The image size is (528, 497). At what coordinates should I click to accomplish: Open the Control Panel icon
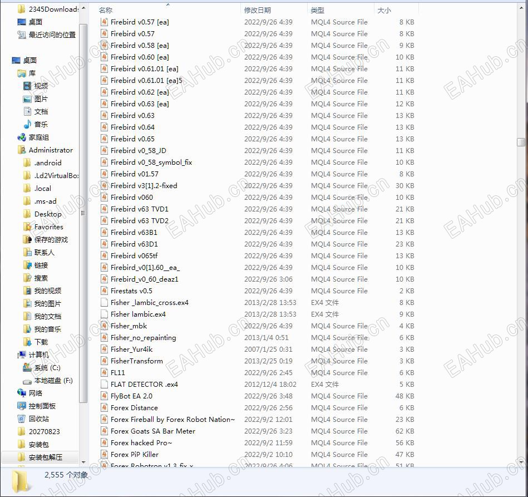click(22, 406)
